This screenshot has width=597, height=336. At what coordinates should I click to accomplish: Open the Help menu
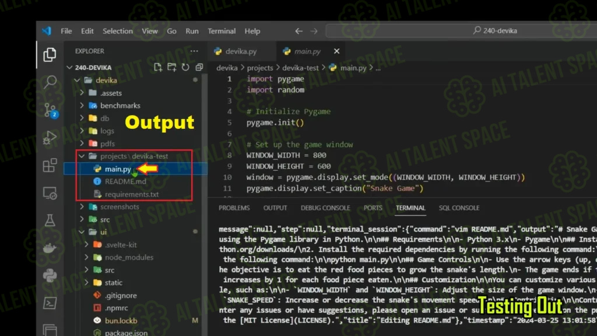[252, 31]
